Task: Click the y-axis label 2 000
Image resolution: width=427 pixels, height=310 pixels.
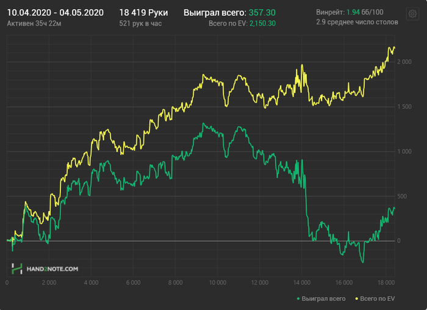Action: (404, 62)
